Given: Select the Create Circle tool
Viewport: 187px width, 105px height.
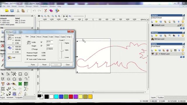Looking at the screenshot, I should 26,74.
